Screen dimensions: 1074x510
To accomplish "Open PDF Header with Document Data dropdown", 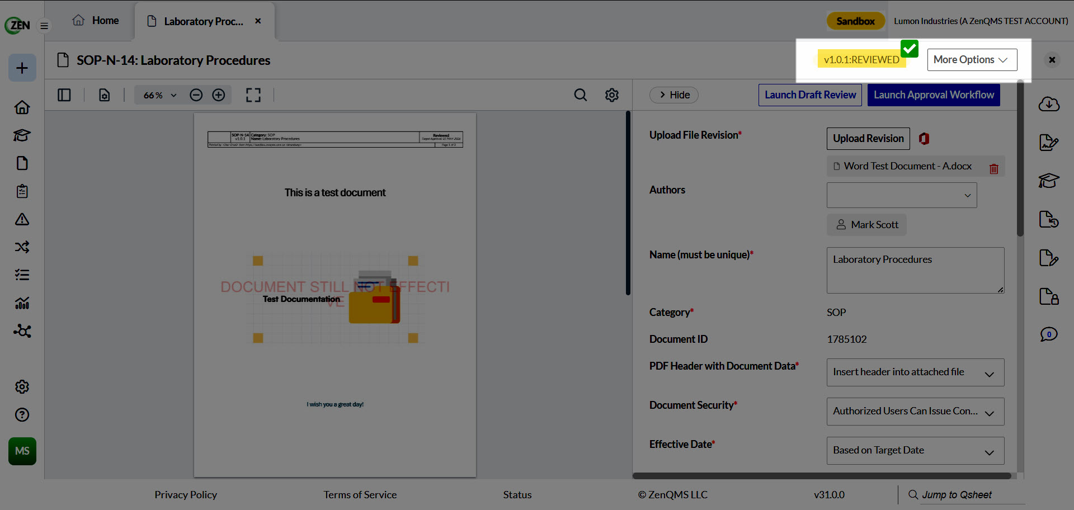I will [915, 372].
